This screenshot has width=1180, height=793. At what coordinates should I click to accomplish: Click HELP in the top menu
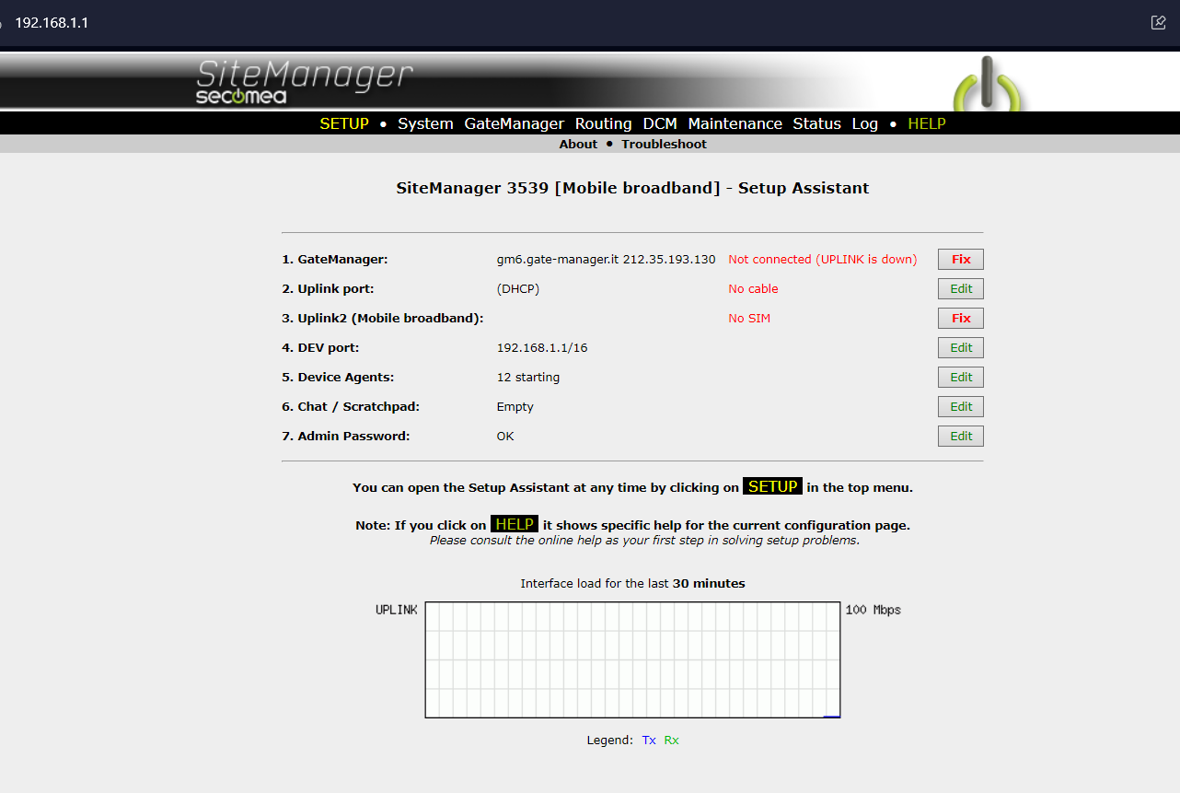[x=927, y=123]
